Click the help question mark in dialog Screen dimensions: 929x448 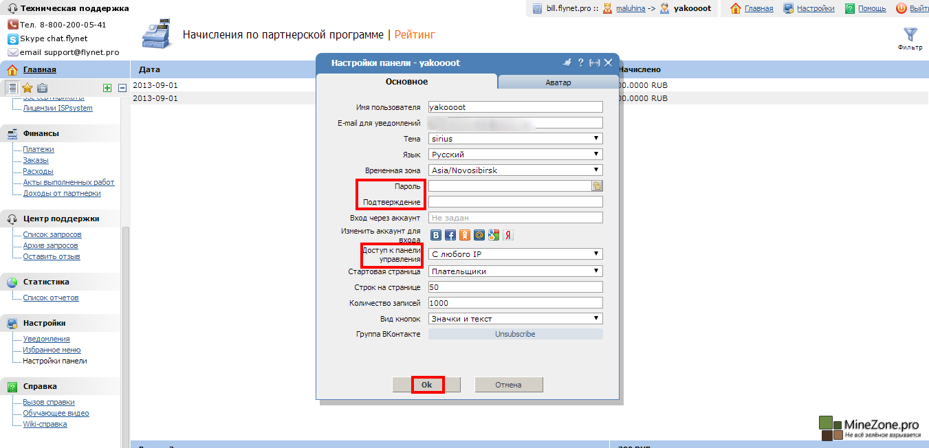pos(580,63)
